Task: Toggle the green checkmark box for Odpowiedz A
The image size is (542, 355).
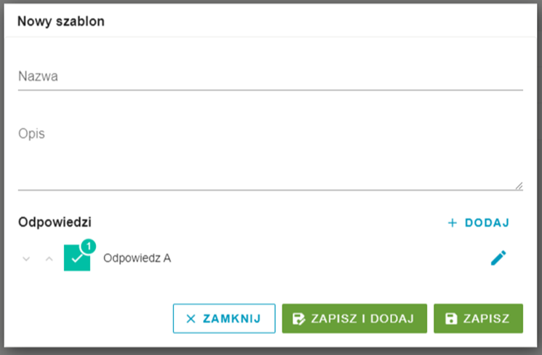Action: point(76,258)
